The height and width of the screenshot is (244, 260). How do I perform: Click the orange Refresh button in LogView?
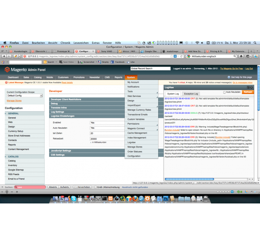pyautogui.click(x=248, y=92)
